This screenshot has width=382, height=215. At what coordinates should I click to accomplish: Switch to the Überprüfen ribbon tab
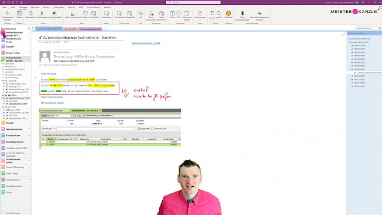pos(58,8)
